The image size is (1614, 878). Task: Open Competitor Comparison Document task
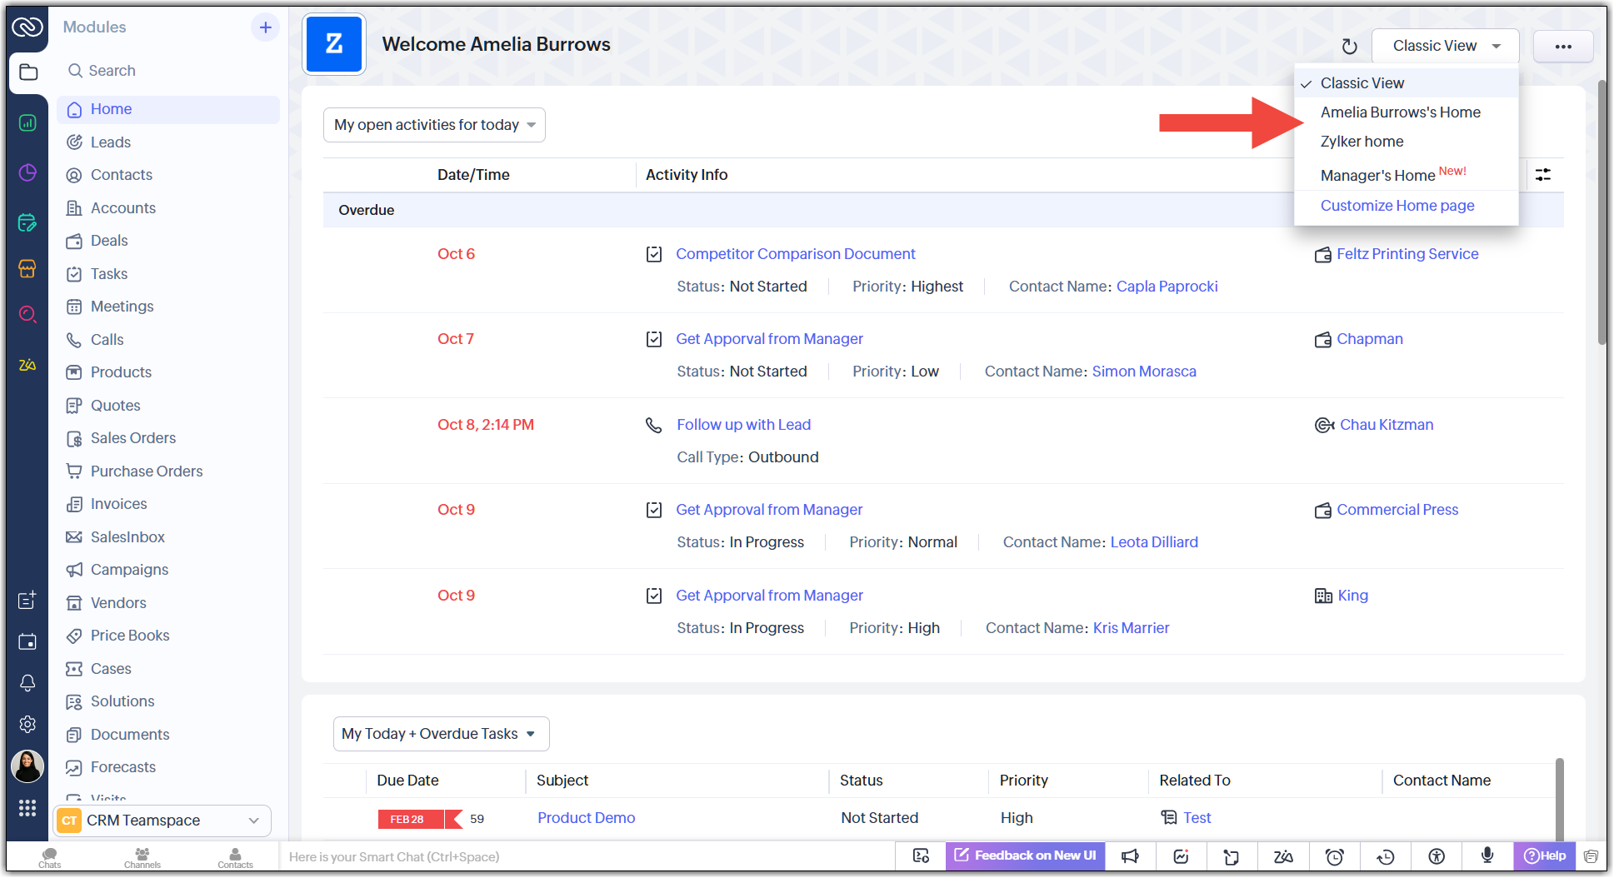(795, 254)
